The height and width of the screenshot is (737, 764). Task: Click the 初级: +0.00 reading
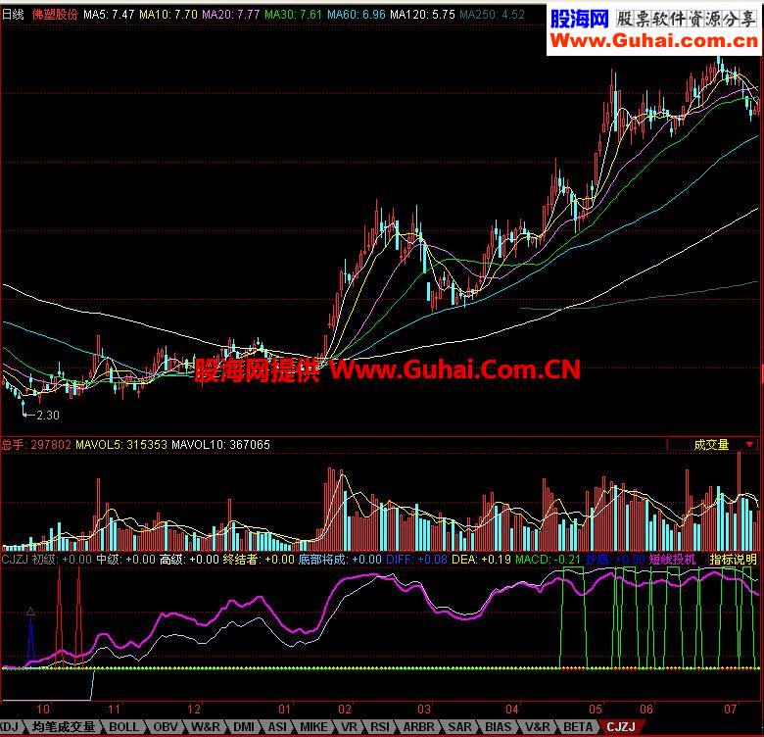coord(62,559)
